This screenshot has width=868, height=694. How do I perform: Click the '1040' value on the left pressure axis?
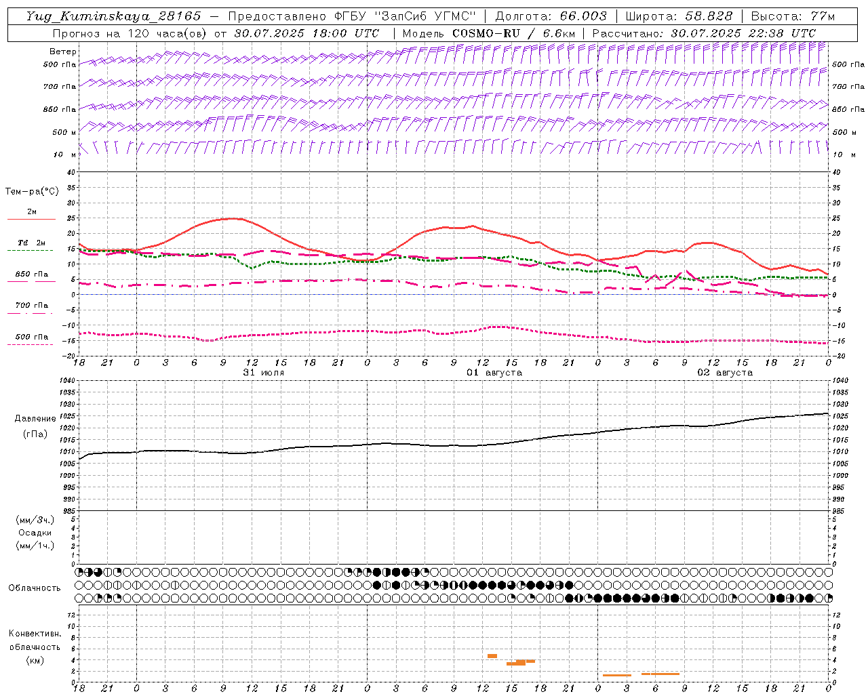pyautogui.click(x=66, y=381)
